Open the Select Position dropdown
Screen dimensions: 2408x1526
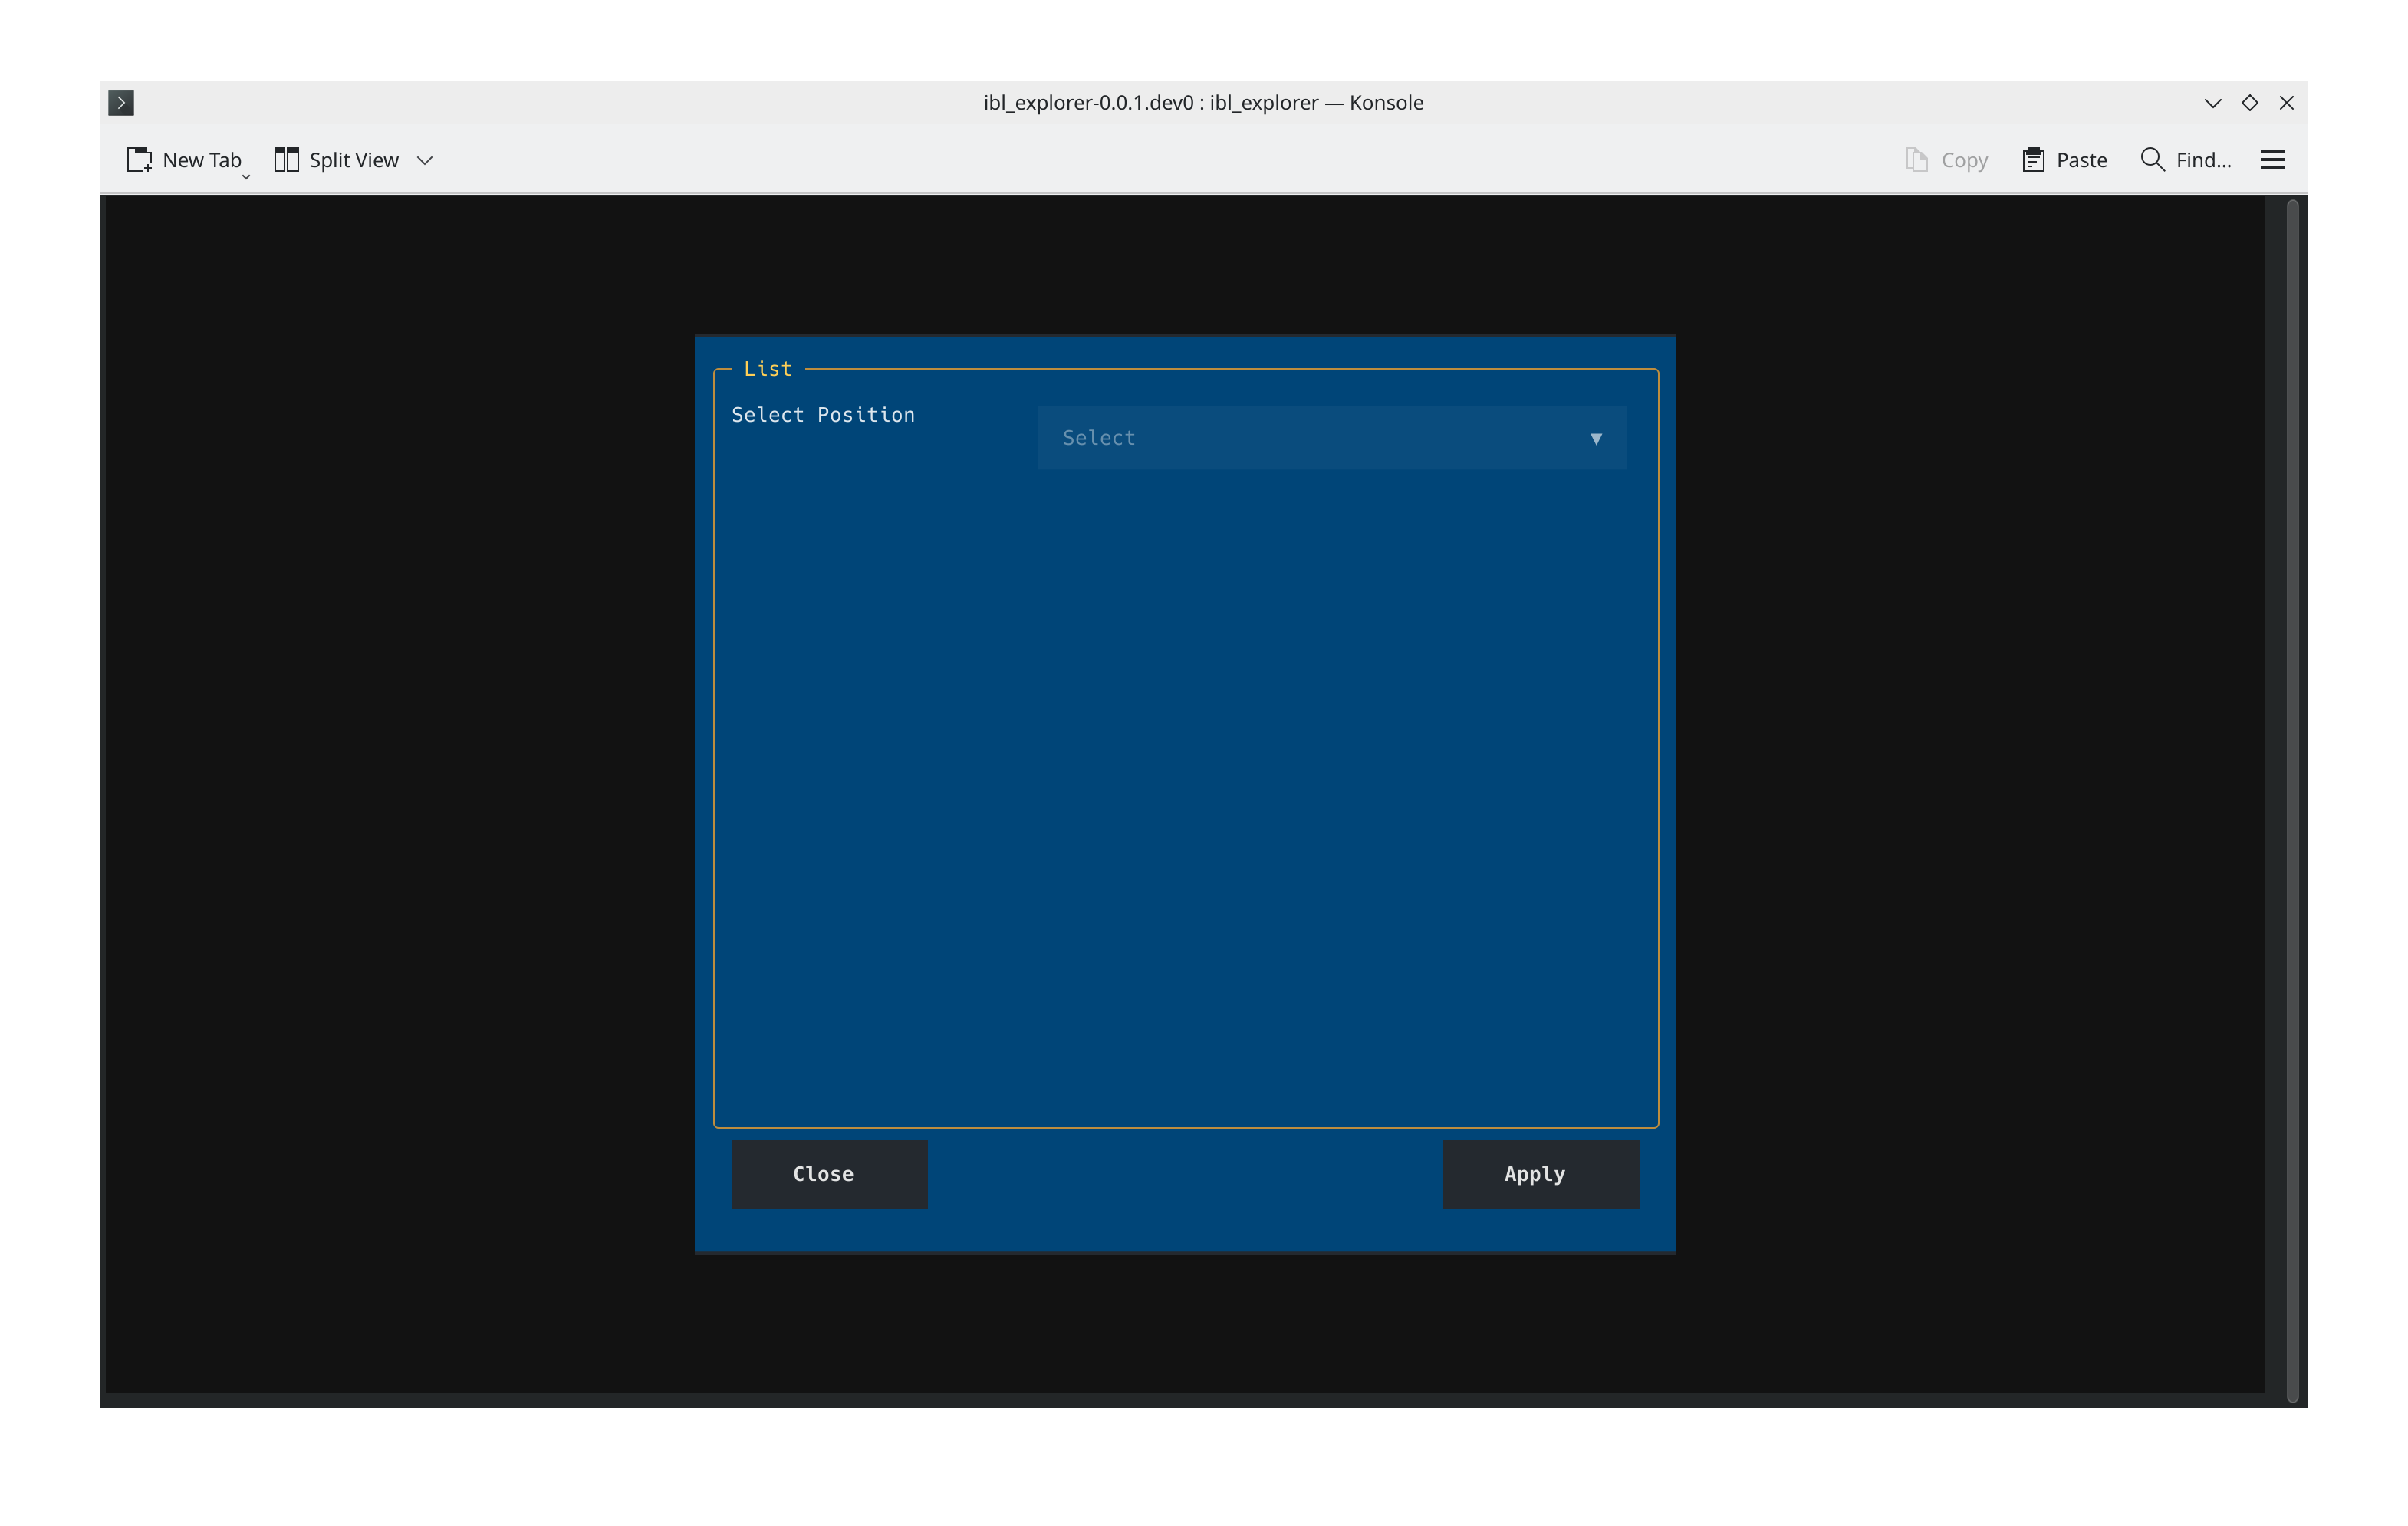[1332, 438]
